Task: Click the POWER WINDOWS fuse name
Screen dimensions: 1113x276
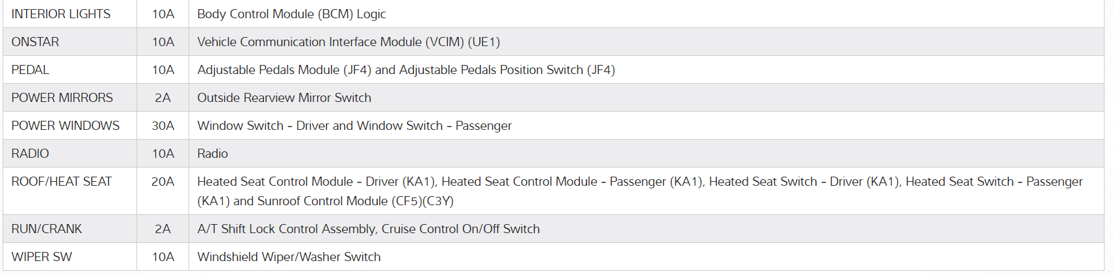Action: coord(66,125)
